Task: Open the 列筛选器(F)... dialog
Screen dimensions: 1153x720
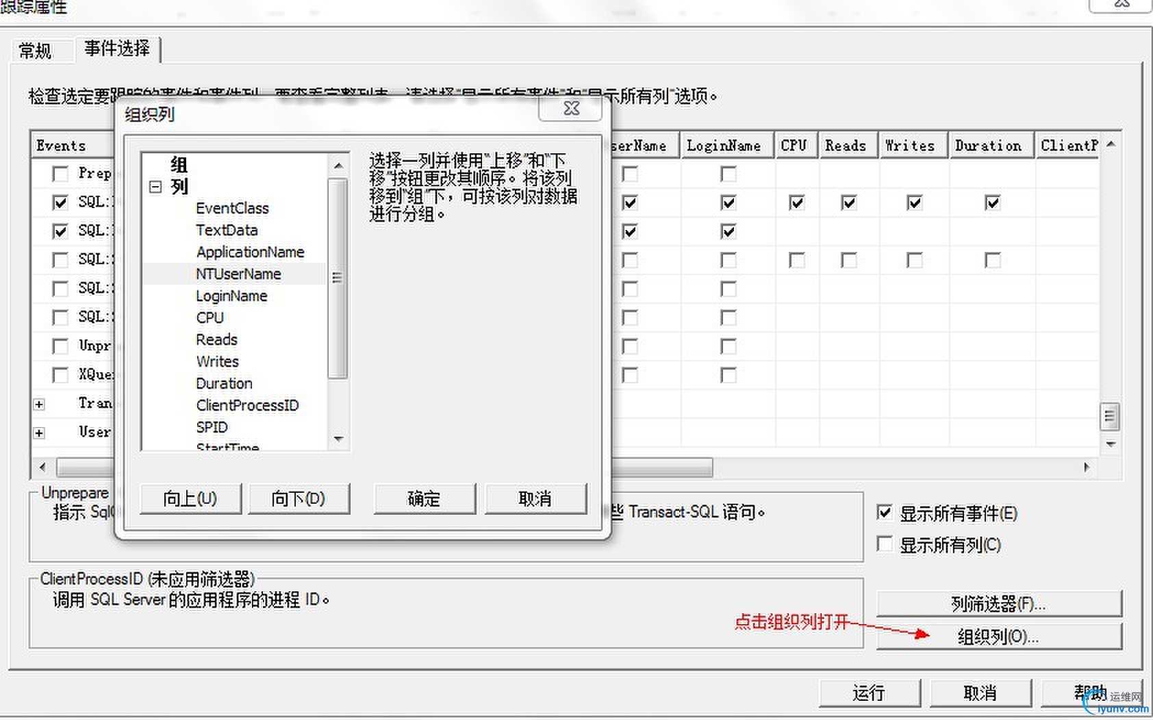Action: (999, 604)
